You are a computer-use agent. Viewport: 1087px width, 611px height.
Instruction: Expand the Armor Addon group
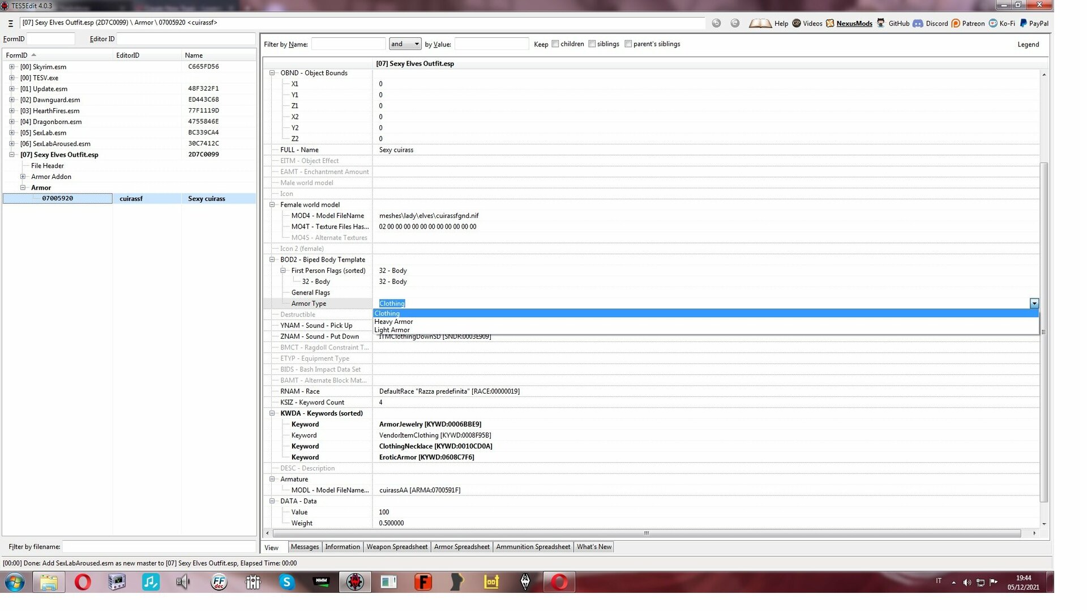23,177
